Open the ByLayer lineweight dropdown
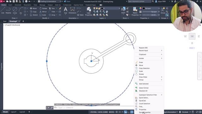The image size is (202, 114). coord(151,12)
